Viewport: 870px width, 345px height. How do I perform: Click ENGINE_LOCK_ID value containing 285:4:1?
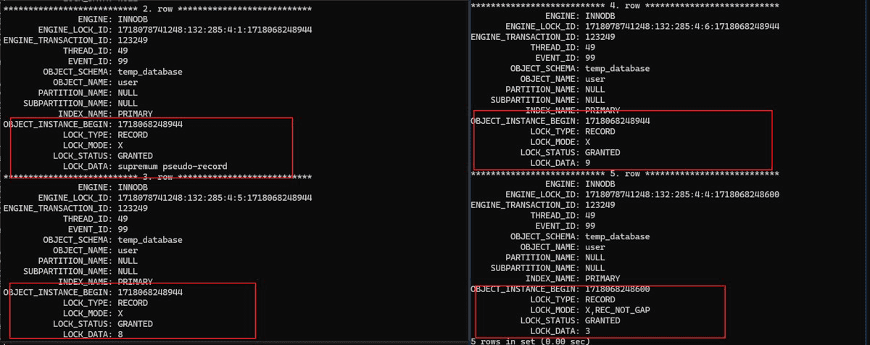point(215,30)
